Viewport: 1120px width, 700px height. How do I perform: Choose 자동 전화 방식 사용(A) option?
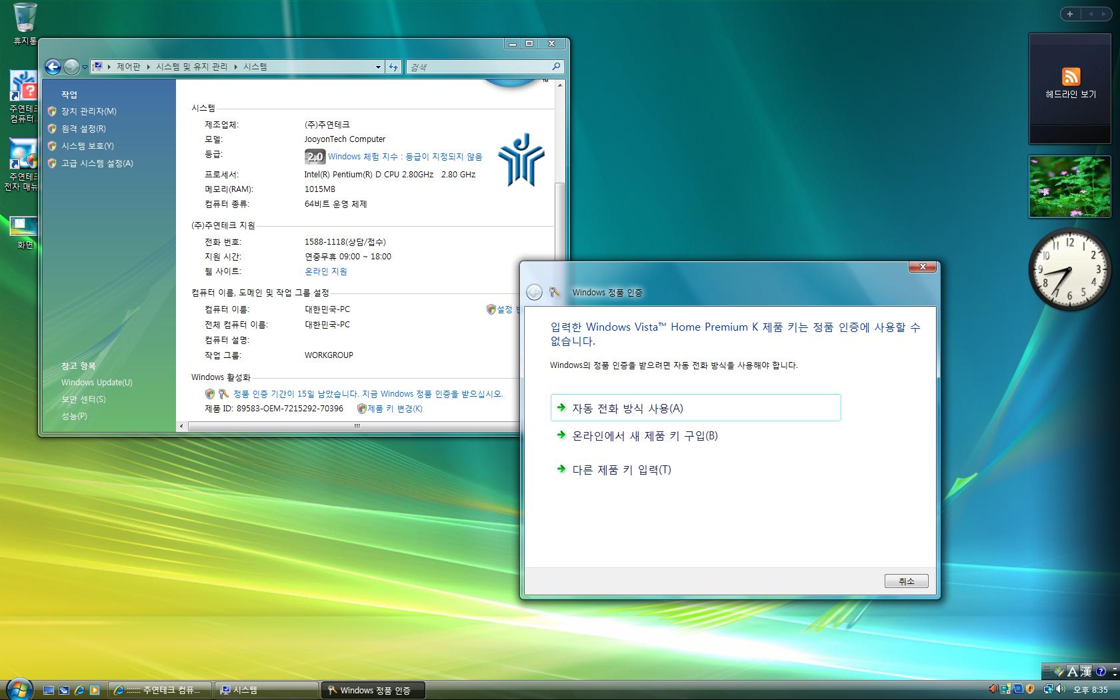(x=695, y=408)
